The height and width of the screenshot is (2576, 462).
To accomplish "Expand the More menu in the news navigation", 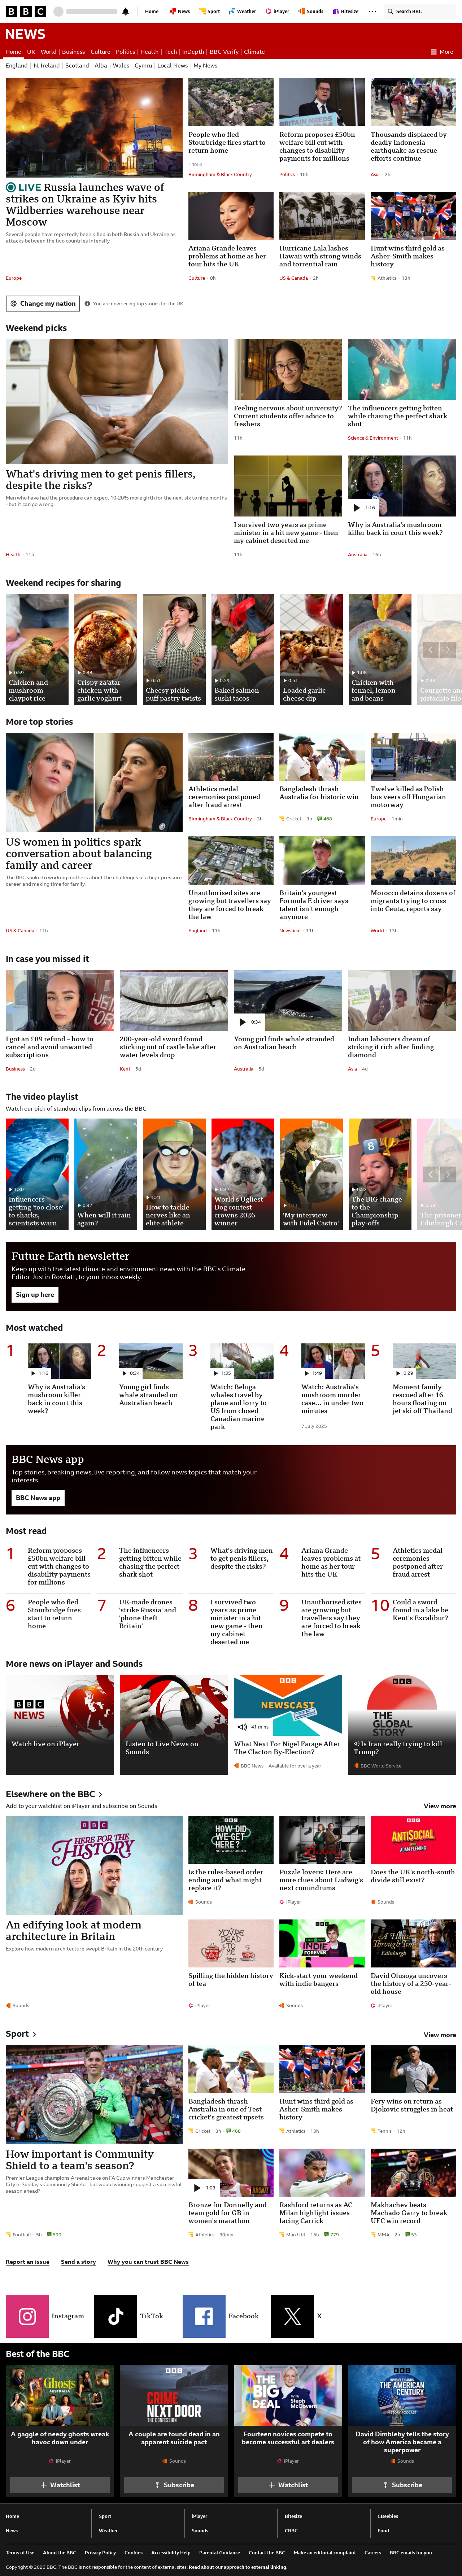I will pyautogui.click(x=442, y=52).
